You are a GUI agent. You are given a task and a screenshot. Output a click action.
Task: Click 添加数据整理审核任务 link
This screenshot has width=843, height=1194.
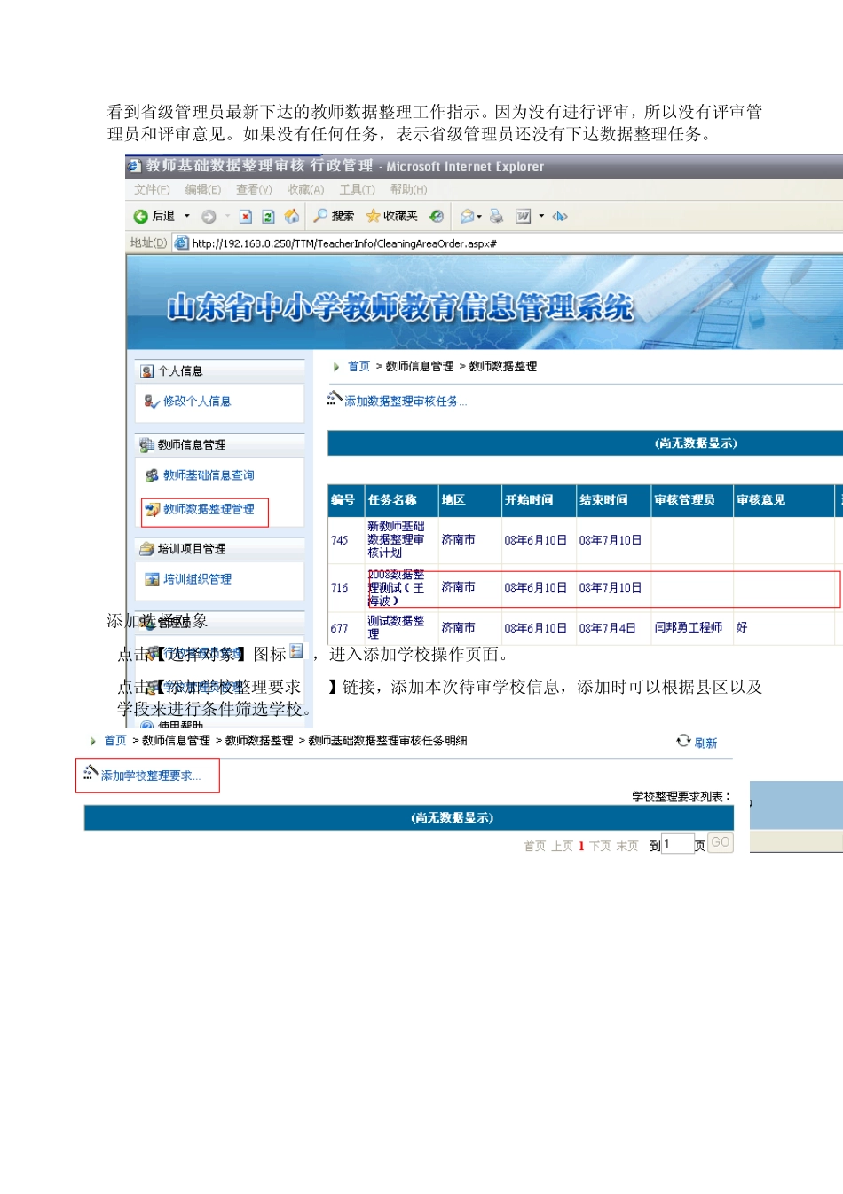pos(406,402)
